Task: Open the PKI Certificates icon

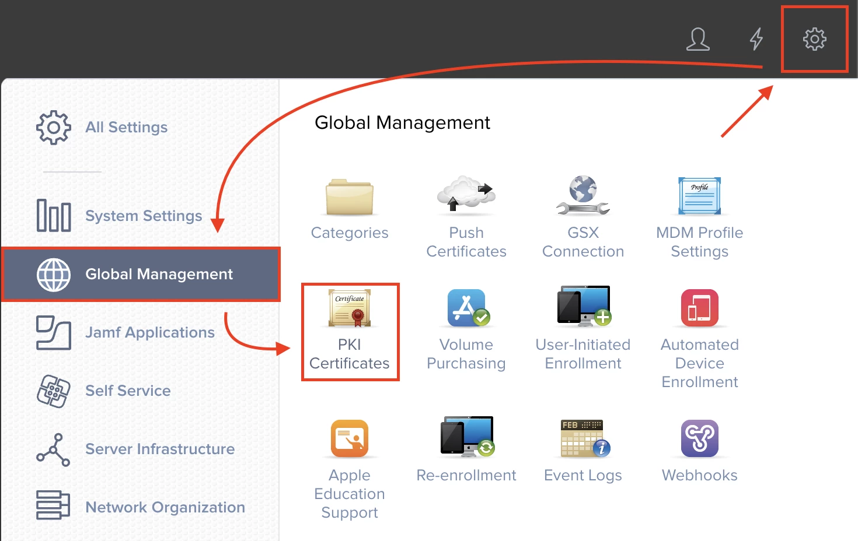Action: coord(350,308)
